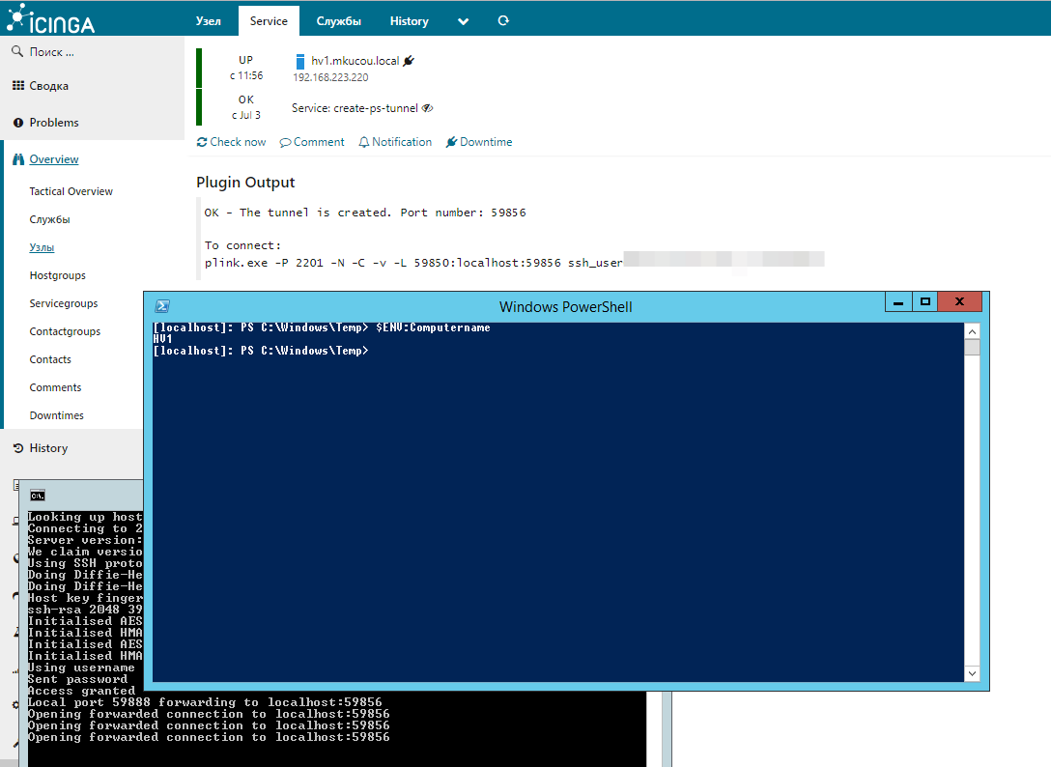Click the plug icon after hv1.mkucou.local
This screenshot has height=767, width=1051.
coord(409,61)
